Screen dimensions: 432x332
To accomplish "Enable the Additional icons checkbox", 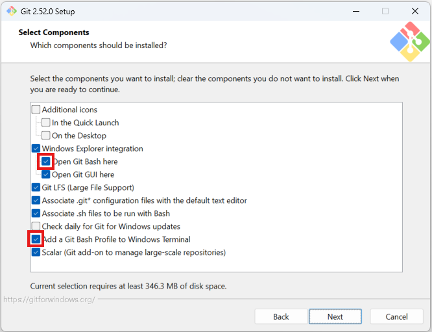I will 36,110.
